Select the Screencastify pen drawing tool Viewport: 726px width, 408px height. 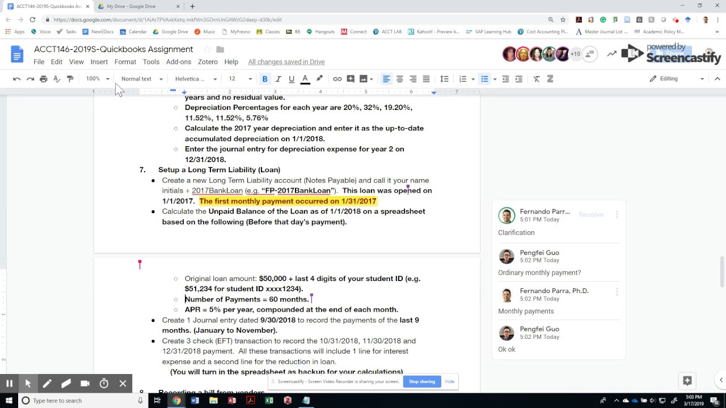[47, 384]
